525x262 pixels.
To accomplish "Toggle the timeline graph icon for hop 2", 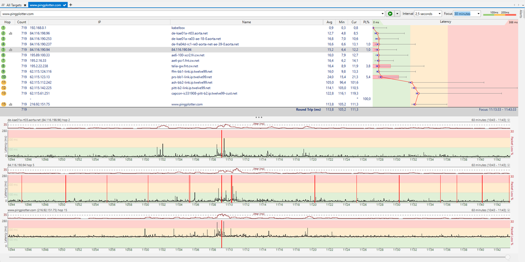I will pos(11,34).
